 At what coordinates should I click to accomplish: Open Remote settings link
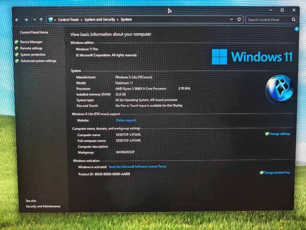31,48
